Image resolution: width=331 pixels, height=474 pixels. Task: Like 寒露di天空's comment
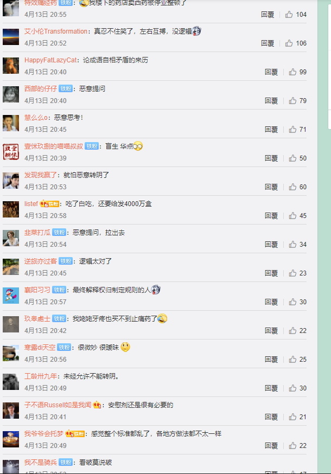pos(292,359)
